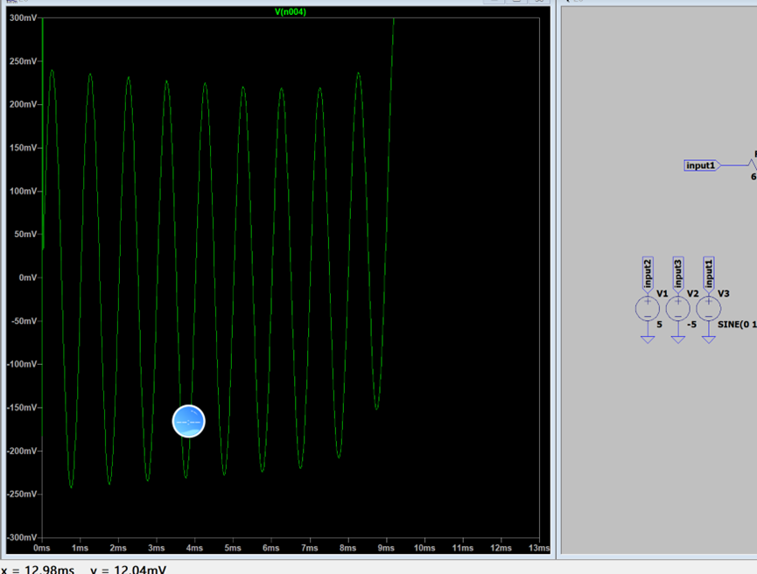Click the input3 net label above V2

(678, 274)
